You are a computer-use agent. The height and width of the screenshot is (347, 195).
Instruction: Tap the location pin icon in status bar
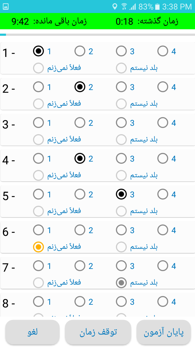(115, 7)
